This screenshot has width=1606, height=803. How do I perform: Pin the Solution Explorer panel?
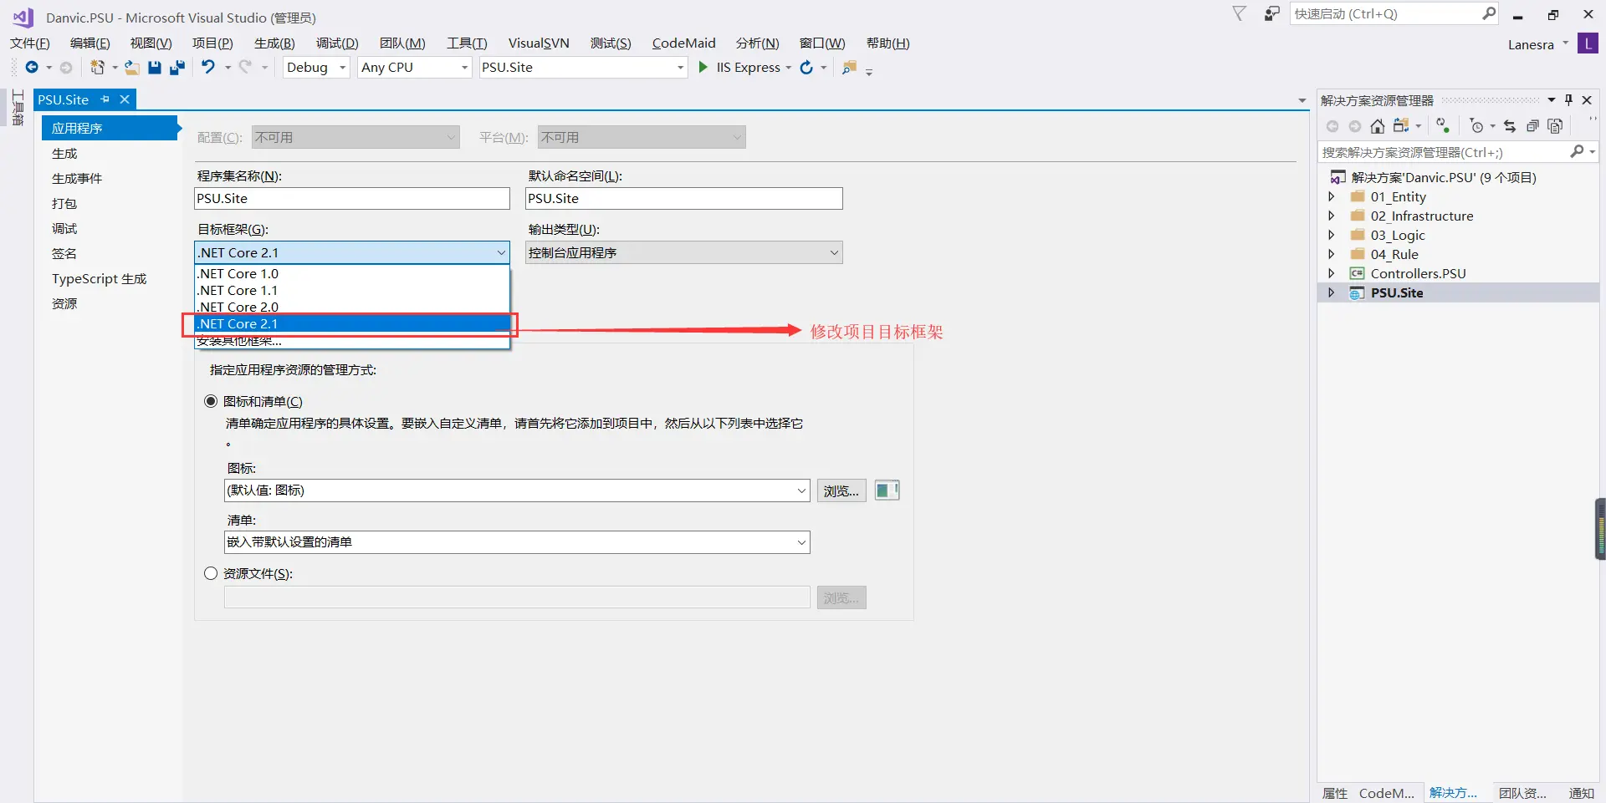[1568, 100]
